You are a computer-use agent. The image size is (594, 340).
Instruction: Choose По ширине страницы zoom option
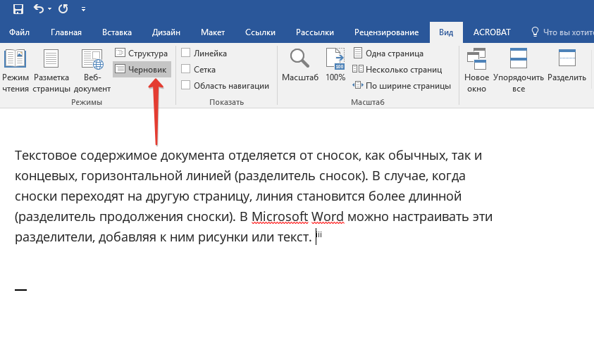click(402, 86)
